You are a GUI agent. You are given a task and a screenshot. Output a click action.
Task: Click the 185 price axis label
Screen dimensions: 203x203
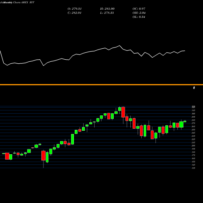pyautogui.click(x=193, y=152)
